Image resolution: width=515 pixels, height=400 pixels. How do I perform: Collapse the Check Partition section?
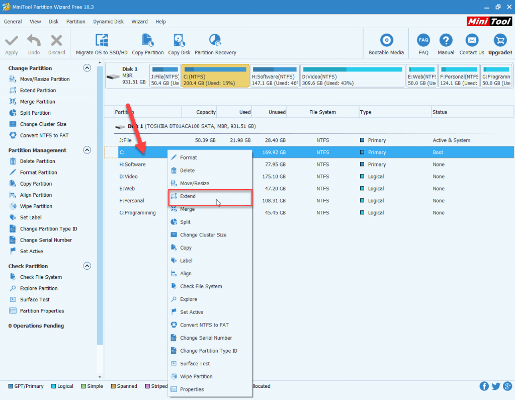click(87, 266)
